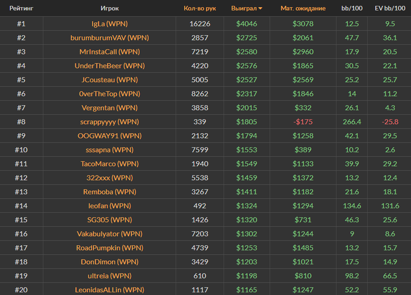
Task: Click the sort arrow next to Выиграл
Action: (x=261, y=9)
